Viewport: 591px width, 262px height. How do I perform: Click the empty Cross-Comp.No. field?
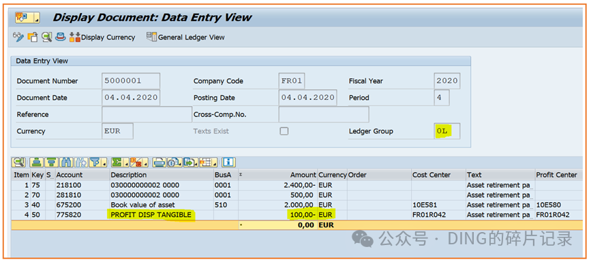[323, 114]
